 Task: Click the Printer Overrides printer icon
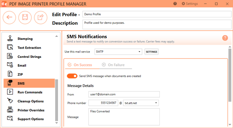coord(10,110)
